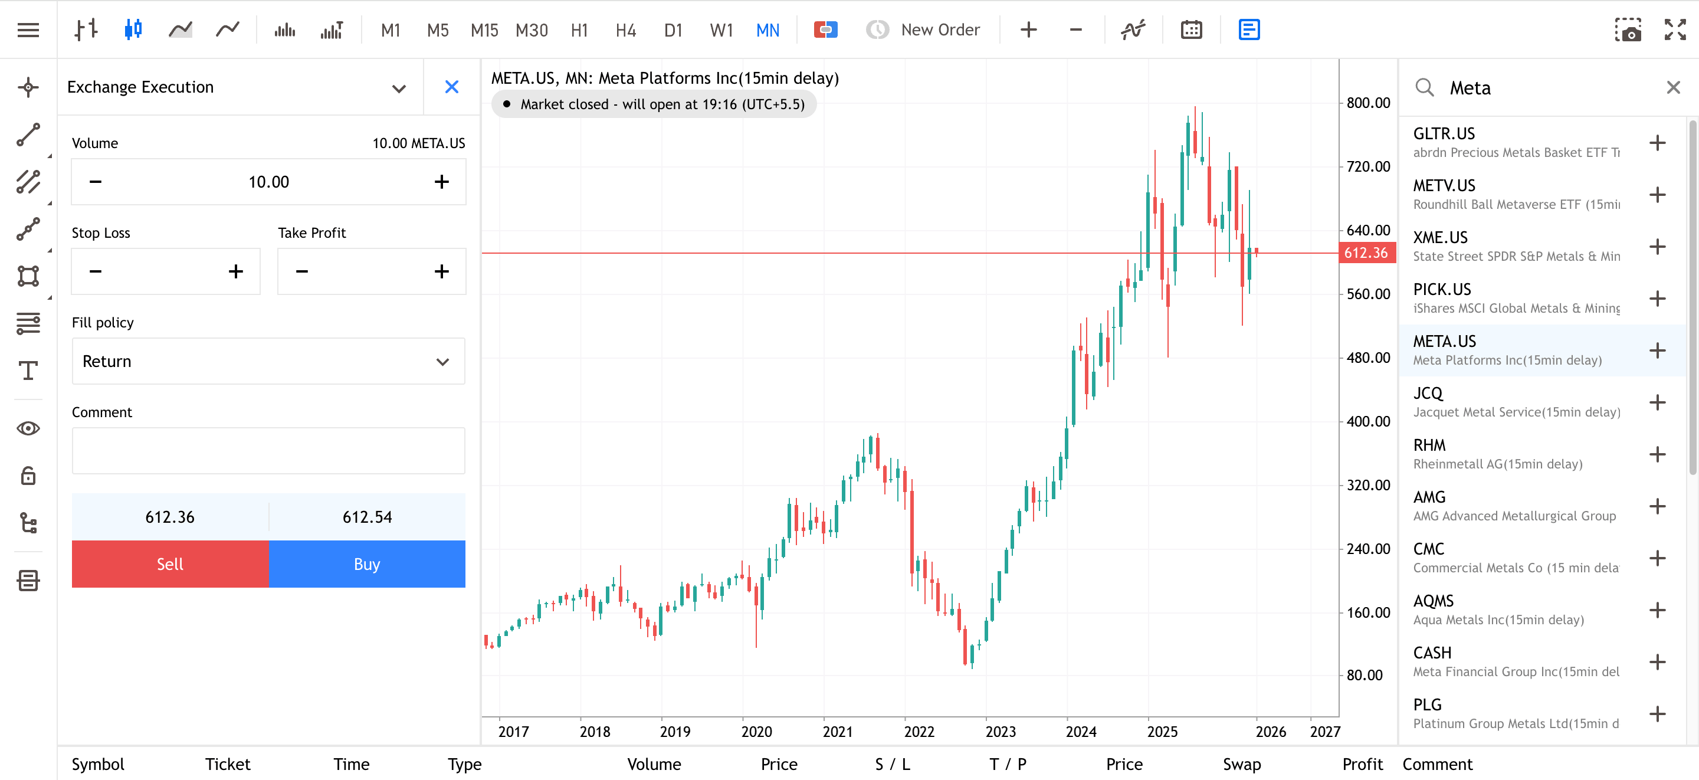Enter fullscreen mode
The height and width of the screenshot is (780, 1699).
tap(1675, 30)
